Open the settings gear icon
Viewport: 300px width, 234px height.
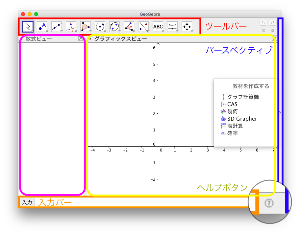[273, 31]
